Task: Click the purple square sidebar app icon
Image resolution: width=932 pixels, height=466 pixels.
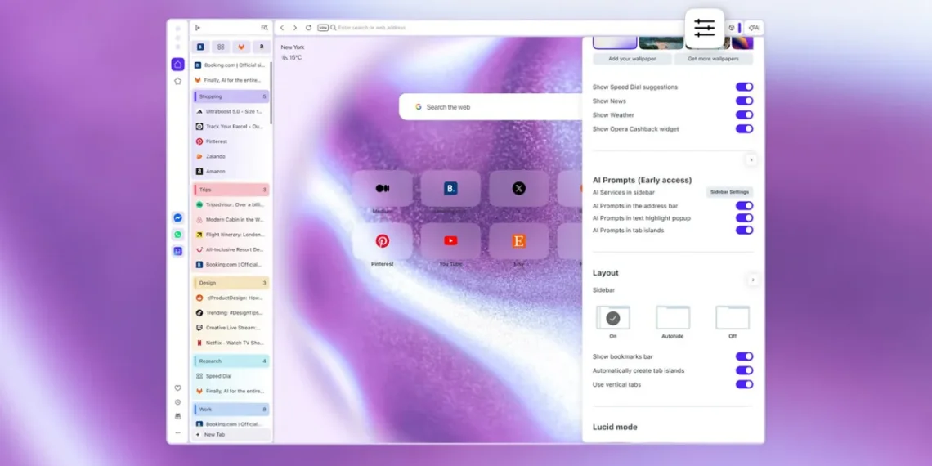Action: [x=177, y=252]
